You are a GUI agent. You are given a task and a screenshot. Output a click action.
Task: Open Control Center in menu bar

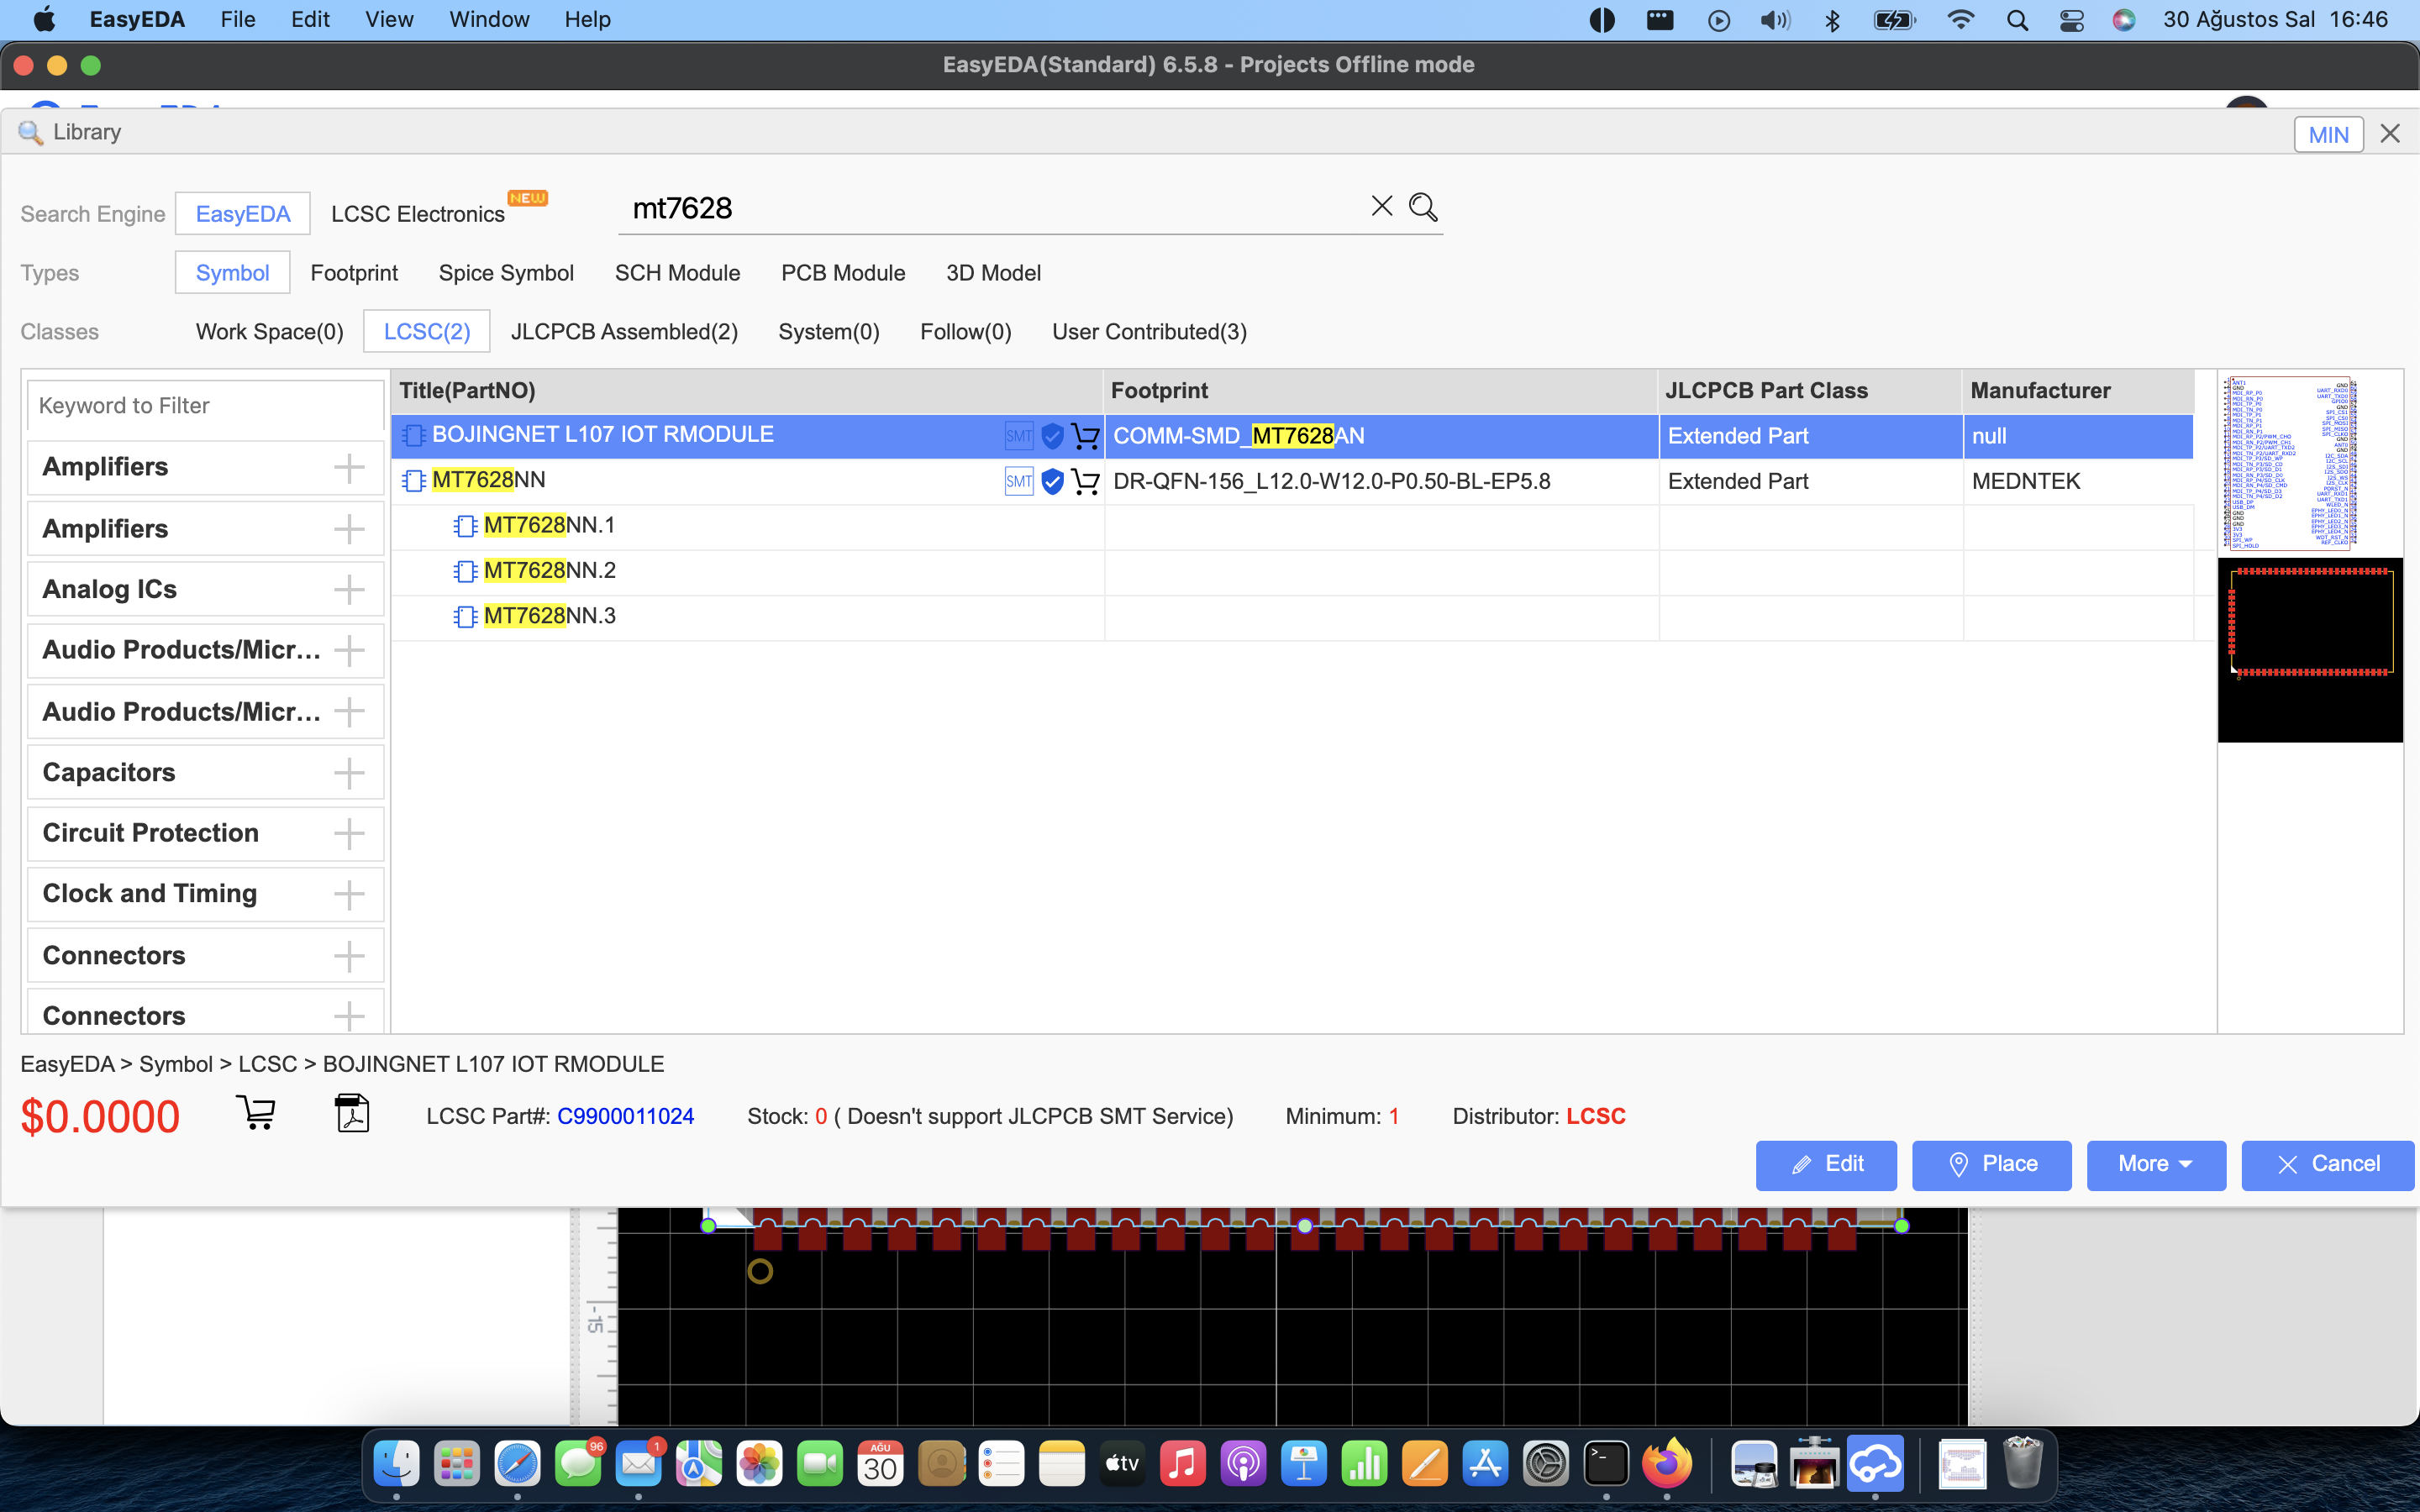coord(2071,20)
